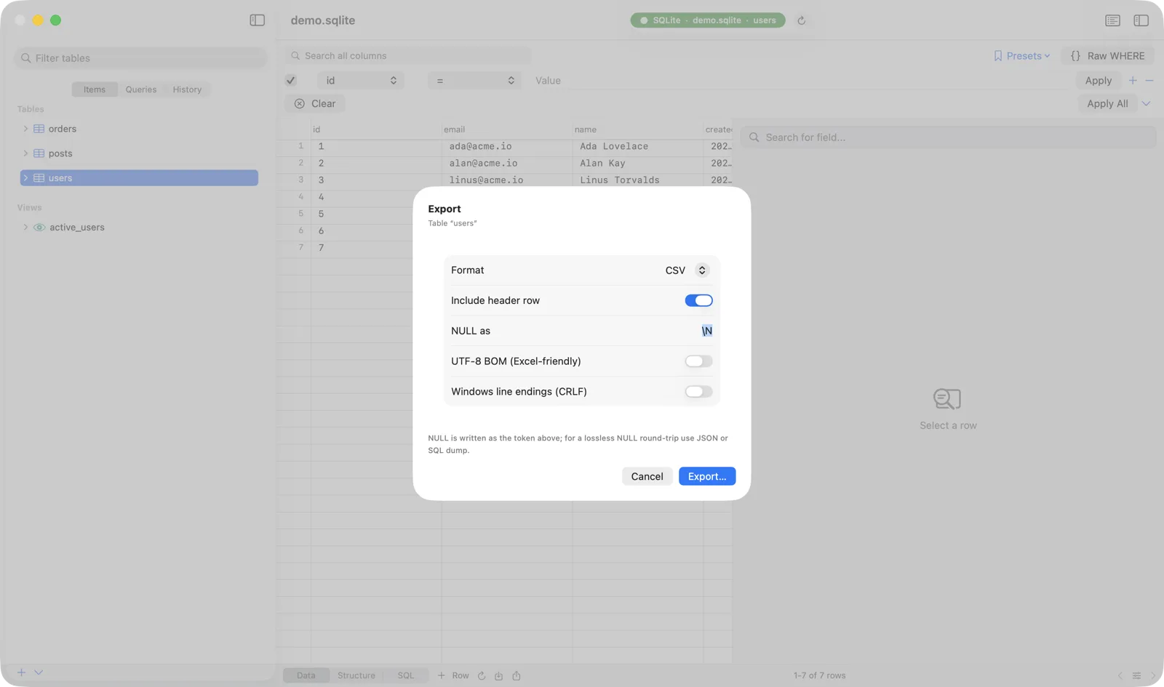The height and width of the screenshot is (687, 1164).
Task: Open the pagination settings sliders icon
Action: click(1136, 675)
